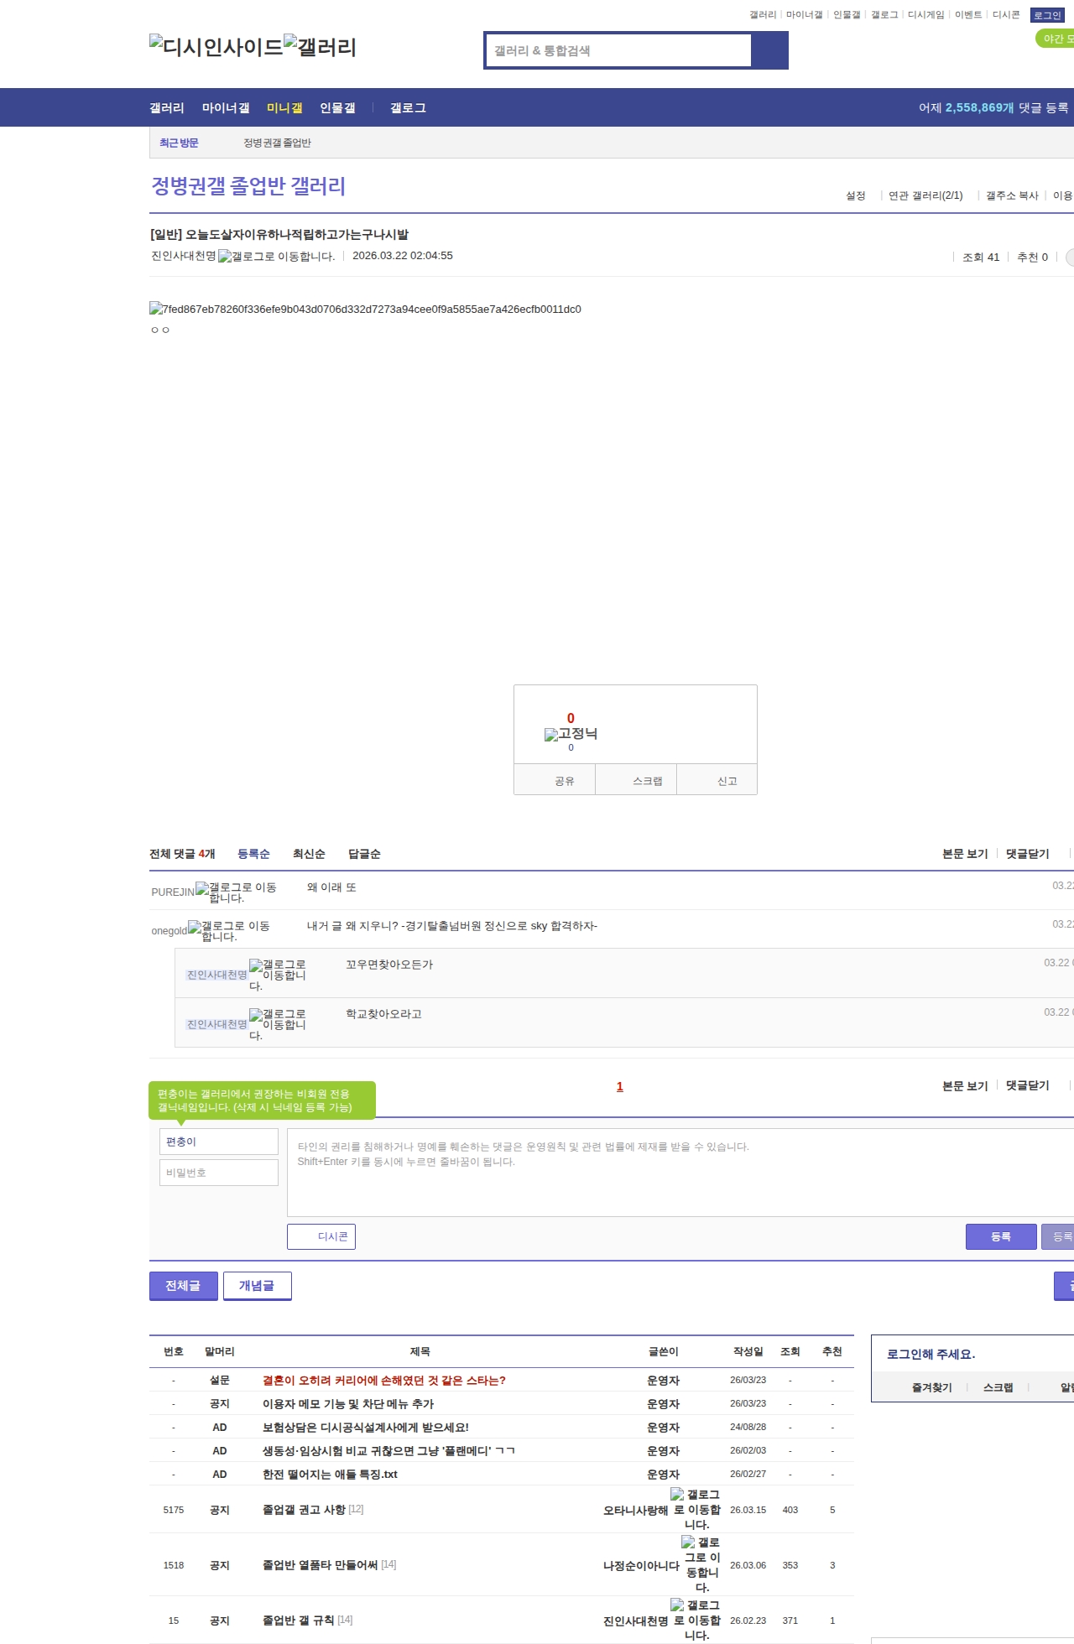Show 개념글 posts only
The height and width of the screenshot is (1644, 1074).
[x=257, y=1285]
